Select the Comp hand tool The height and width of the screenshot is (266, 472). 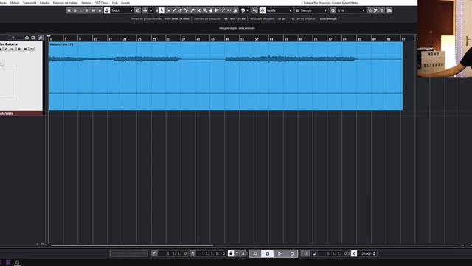[211, 10]
